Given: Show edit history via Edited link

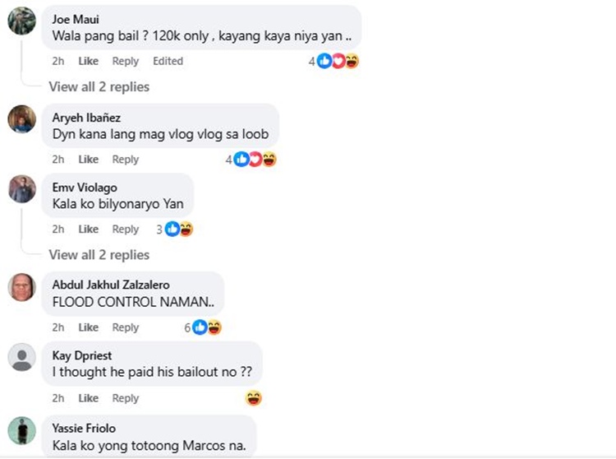Looking at the screenshot, I should [168, 61].
